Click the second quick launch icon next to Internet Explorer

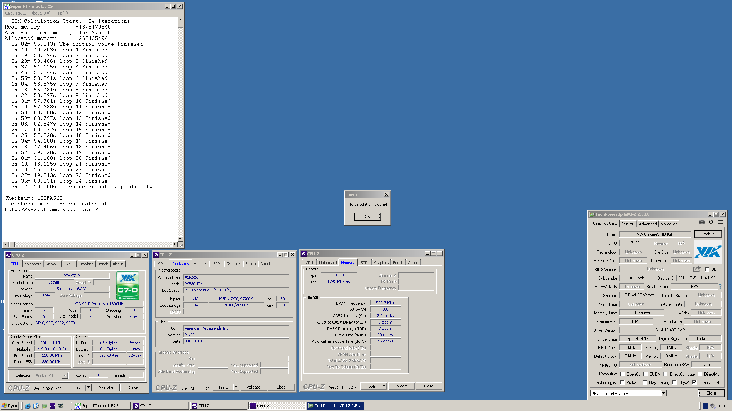click(x=36, y=406)
